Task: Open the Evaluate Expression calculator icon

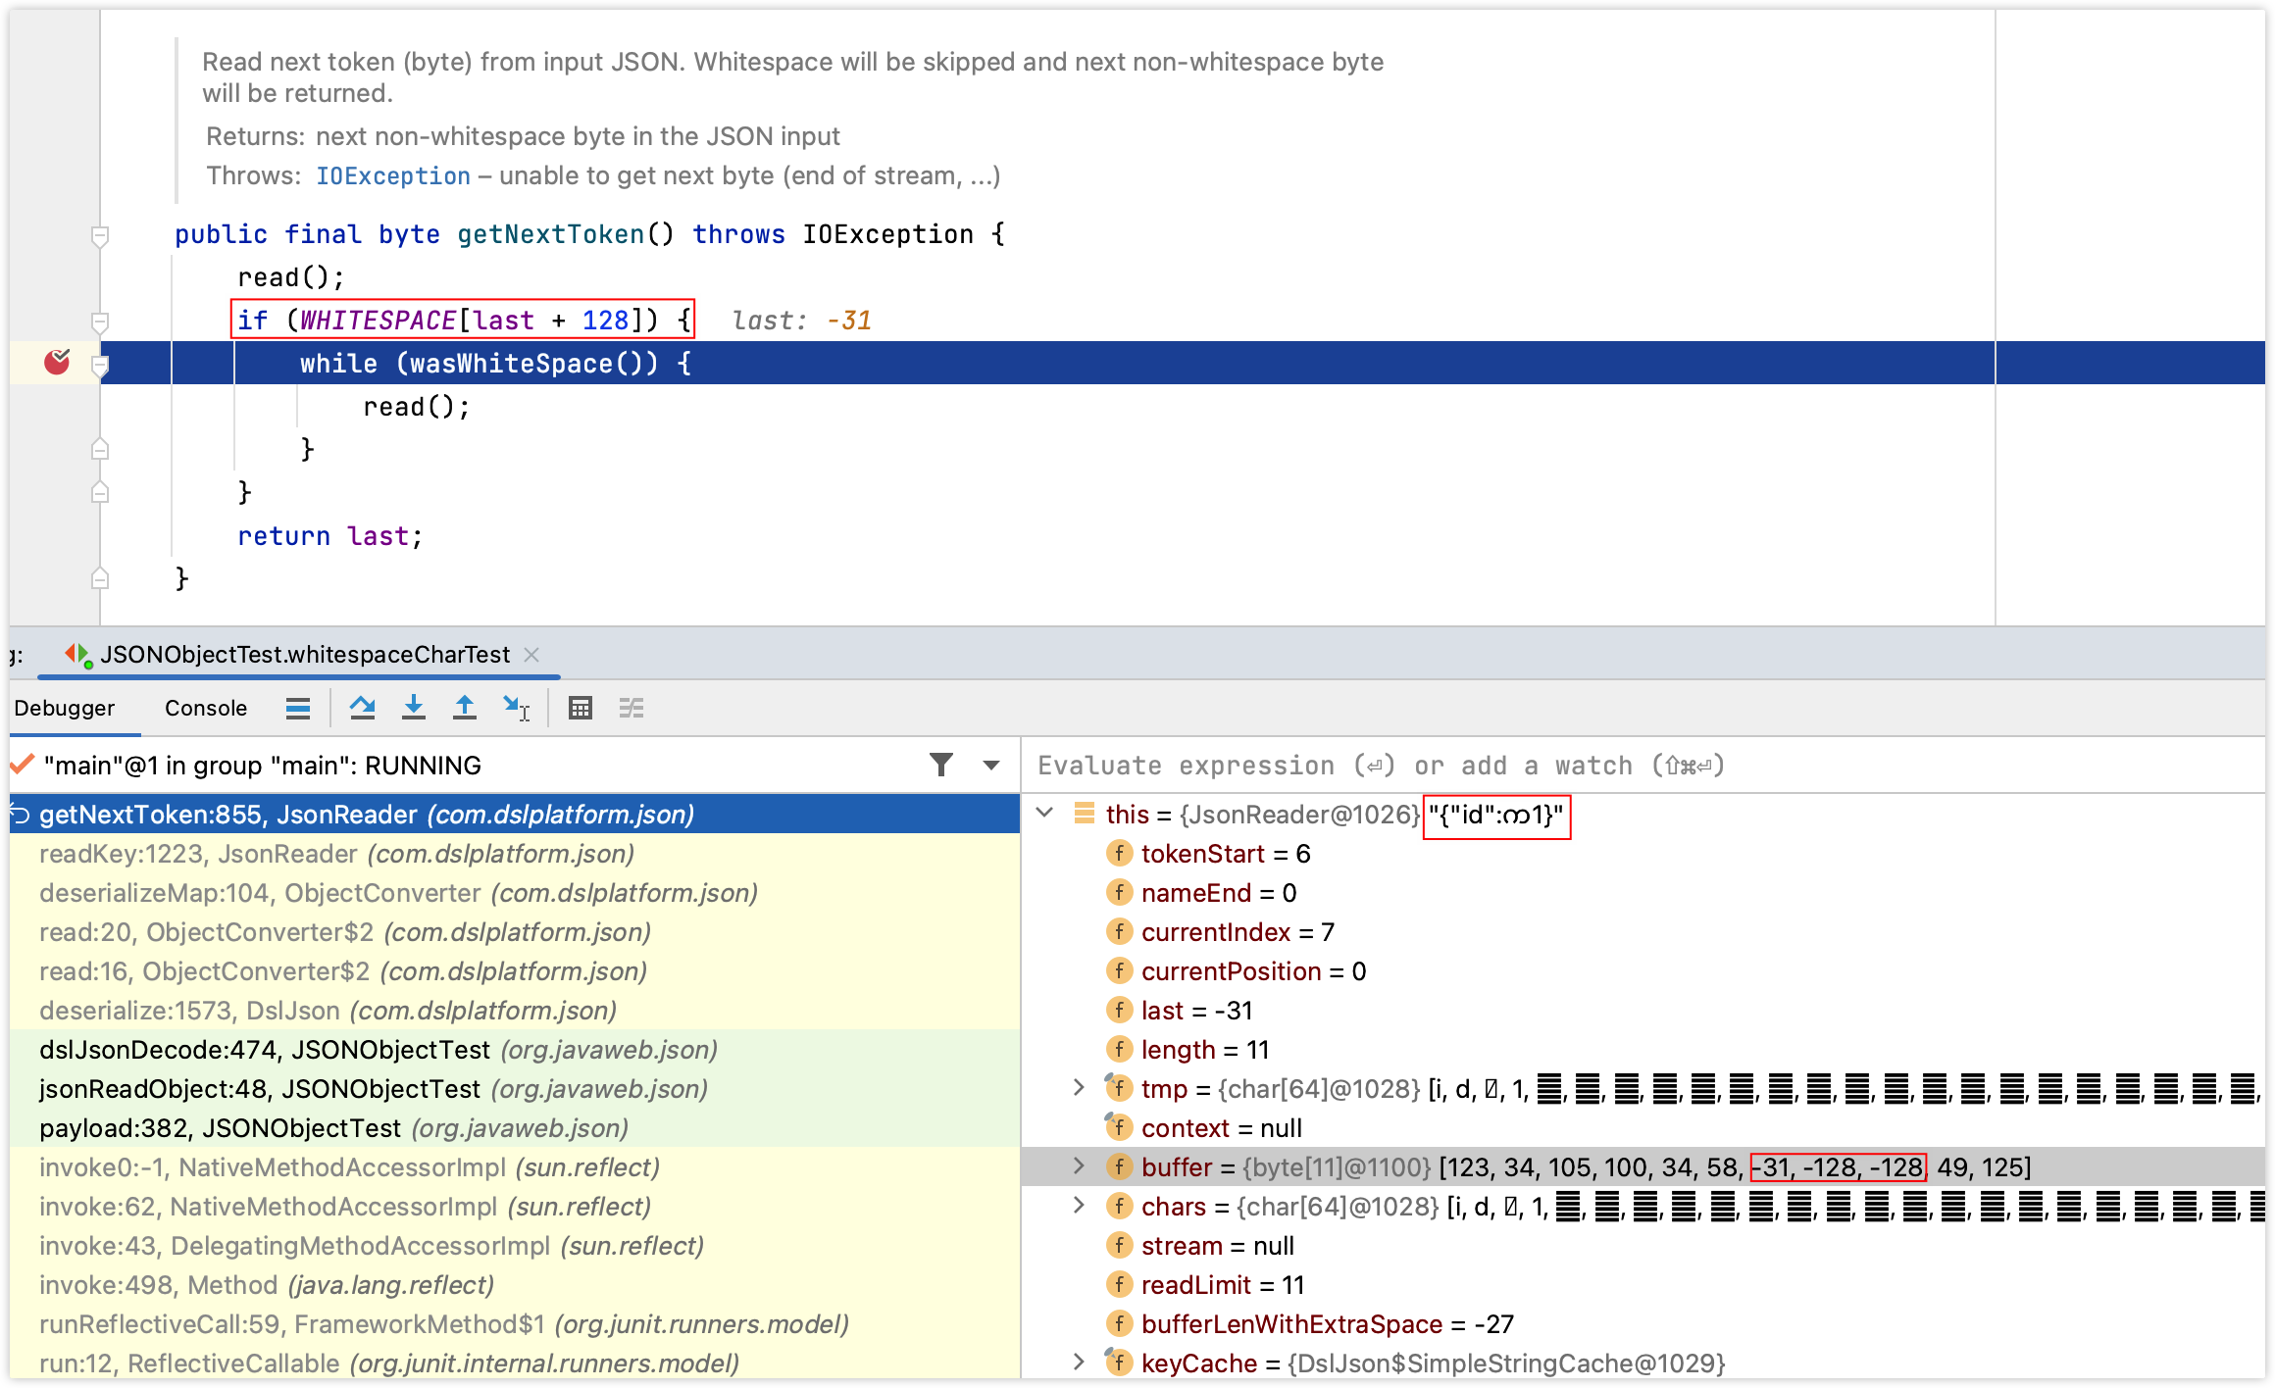Action: (581, 708)
